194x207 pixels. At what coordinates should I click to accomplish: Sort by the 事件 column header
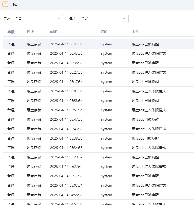click(135, 32)
